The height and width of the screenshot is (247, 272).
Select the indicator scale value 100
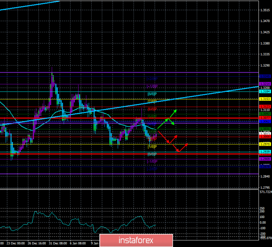tap(262, 217)
